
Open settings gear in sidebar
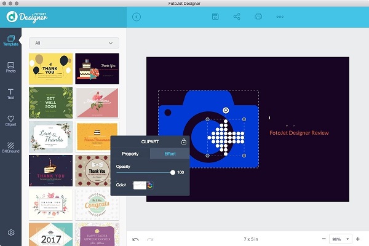[x=11, y=232]
